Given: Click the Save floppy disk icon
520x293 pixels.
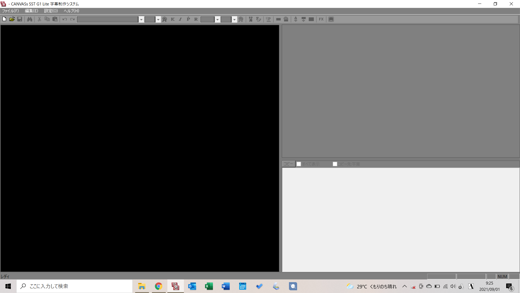Looking at the screenshot, I should [x=20, y=19].
